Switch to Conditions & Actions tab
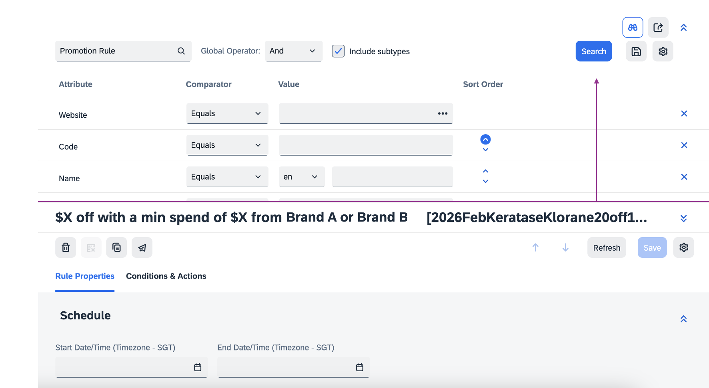 click(x=166, y=276)
